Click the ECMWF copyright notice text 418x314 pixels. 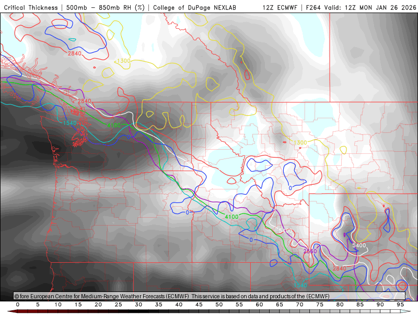click(172, 296)
